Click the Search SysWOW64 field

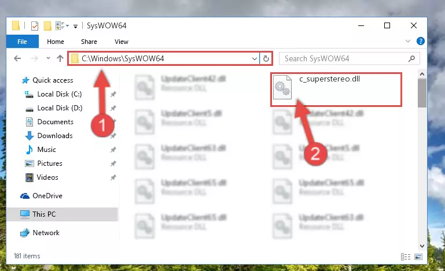point(350,59)
